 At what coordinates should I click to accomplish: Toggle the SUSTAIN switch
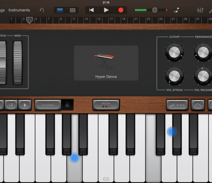[48, 105]
